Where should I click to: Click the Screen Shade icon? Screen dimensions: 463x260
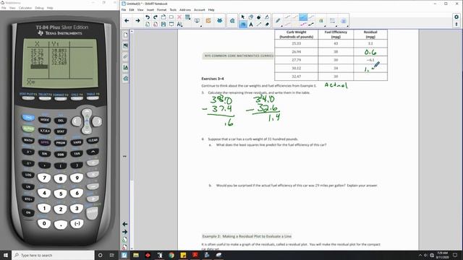pos(171,25)
